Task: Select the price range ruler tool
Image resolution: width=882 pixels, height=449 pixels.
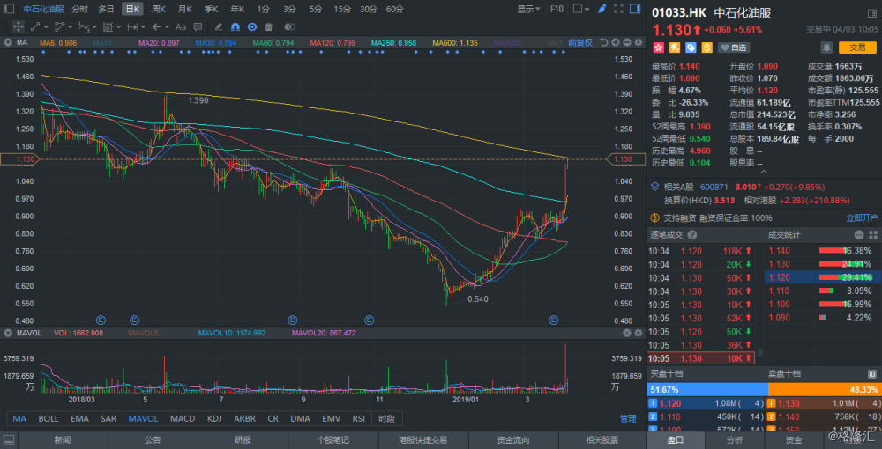Action: pos(133,26)
